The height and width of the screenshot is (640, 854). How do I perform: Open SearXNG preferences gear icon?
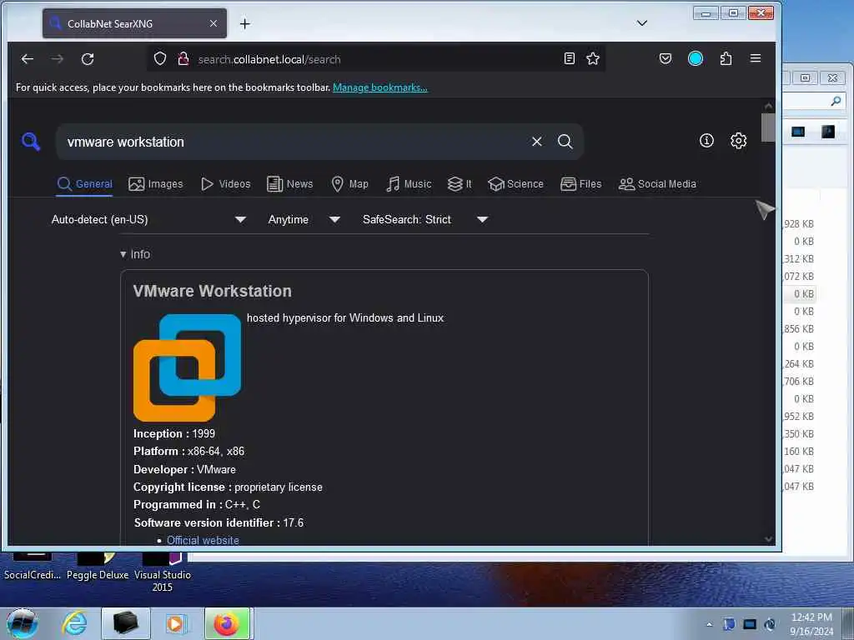(x=739, y=141)
